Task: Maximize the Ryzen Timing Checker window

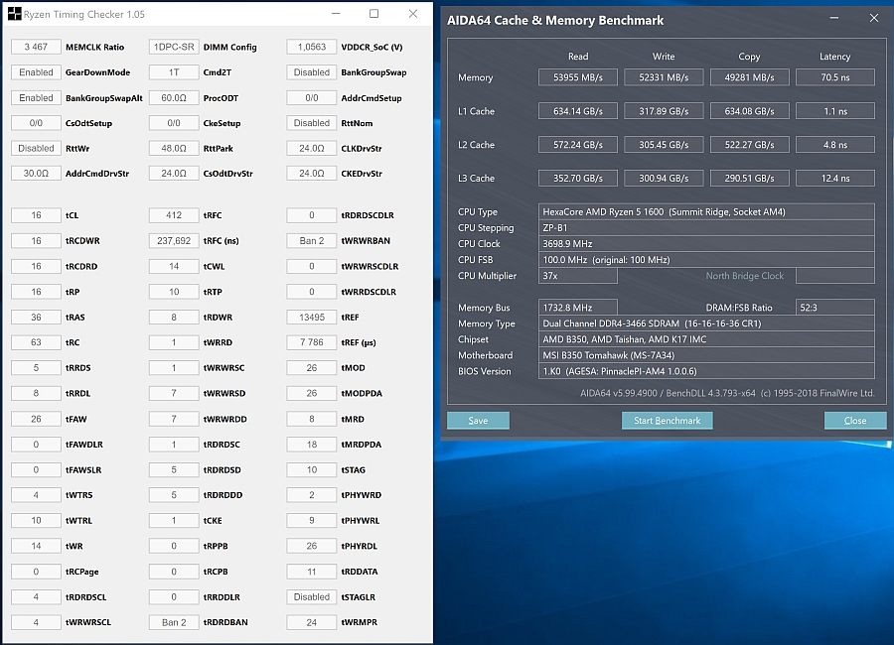Action: pyautogui.click(x=374, y=14)
